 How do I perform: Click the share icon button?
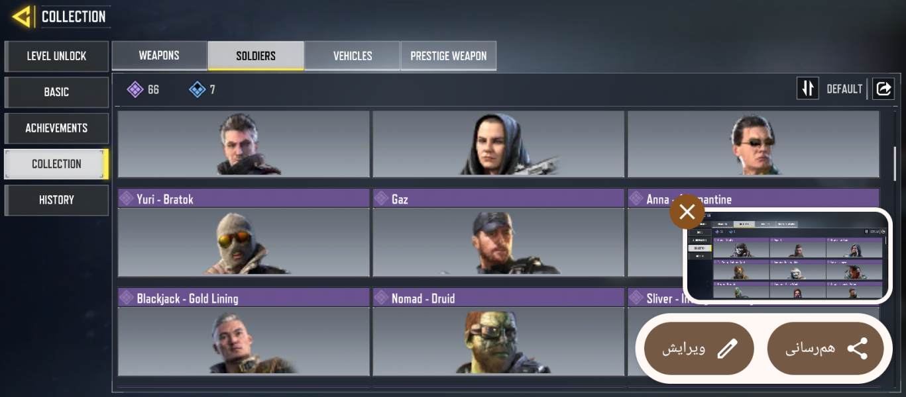[x=825, y=349]
